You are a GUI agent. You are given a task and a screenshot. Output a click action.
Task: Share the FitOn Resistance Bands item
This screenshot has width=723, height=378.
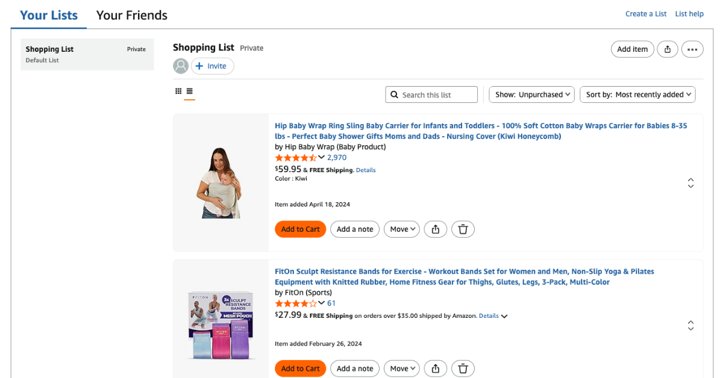436,369
